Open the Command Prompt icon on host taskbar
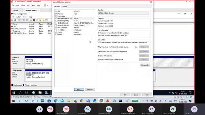This screenshot has height=115, width=205. click(120, 101)
